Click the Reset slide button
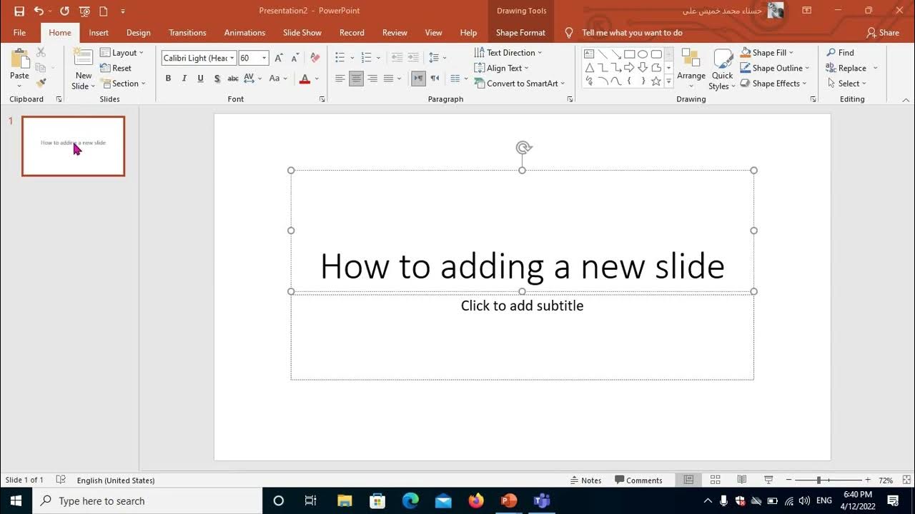 point(116,68)
